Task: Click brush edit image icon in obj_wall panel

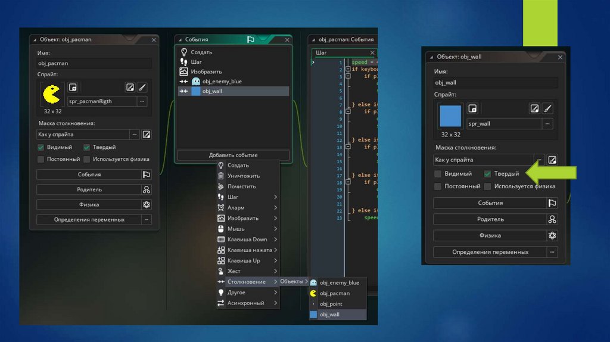Action: tap(547, 108)
